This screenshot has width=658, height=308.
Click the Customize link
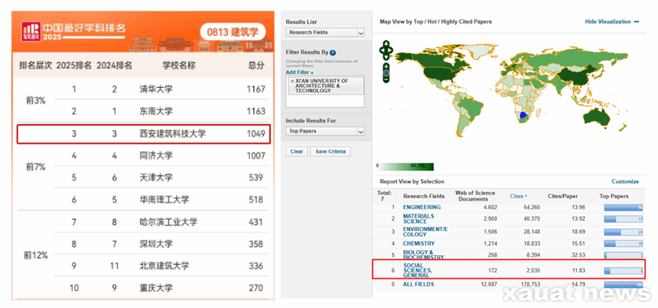coord(624,181)
